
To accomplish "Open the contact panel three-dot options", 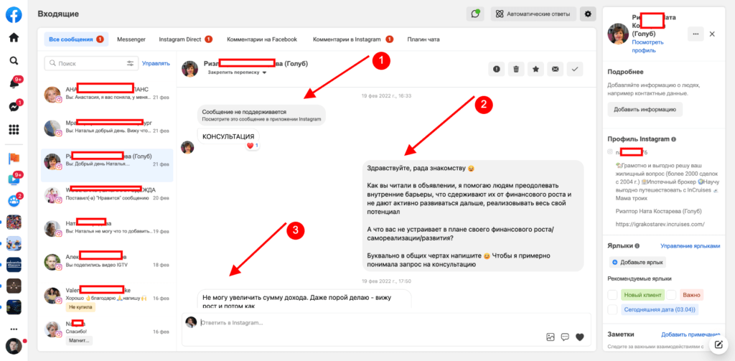I will coord(695,34).
